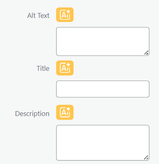Place the cursor in the empty Alt Text box
The image size is (159, 164).
pyautogui.click(x=103, y=42)
